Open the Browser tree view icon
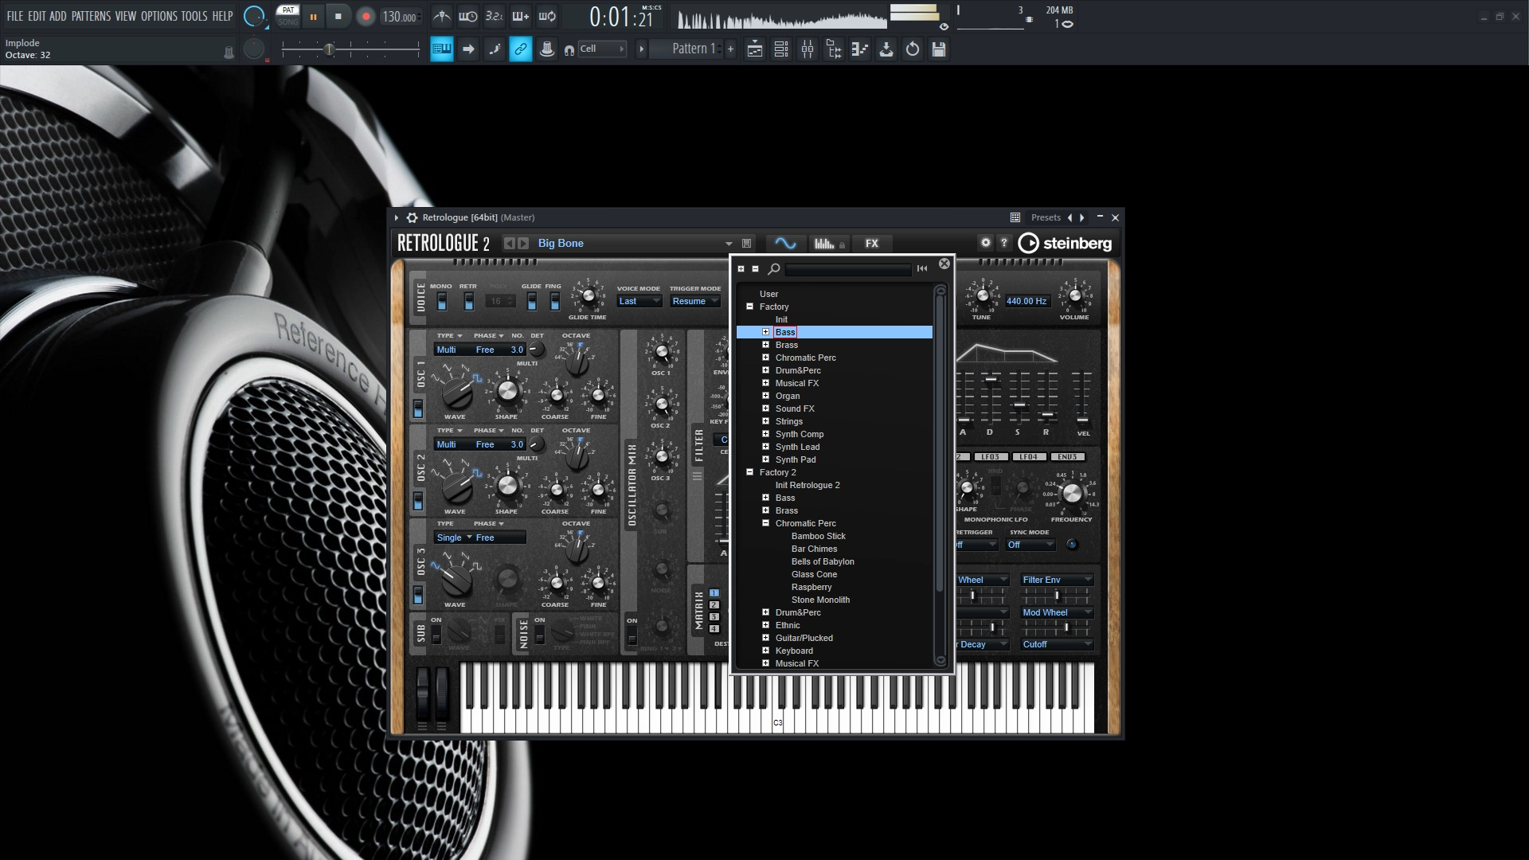The height and width of the screenshot is (860, 1529). (834, 49)
